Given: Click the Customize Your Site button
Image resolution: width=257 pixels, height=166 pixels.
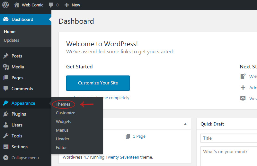Looking at the screenshot, I should click(98, 83).
